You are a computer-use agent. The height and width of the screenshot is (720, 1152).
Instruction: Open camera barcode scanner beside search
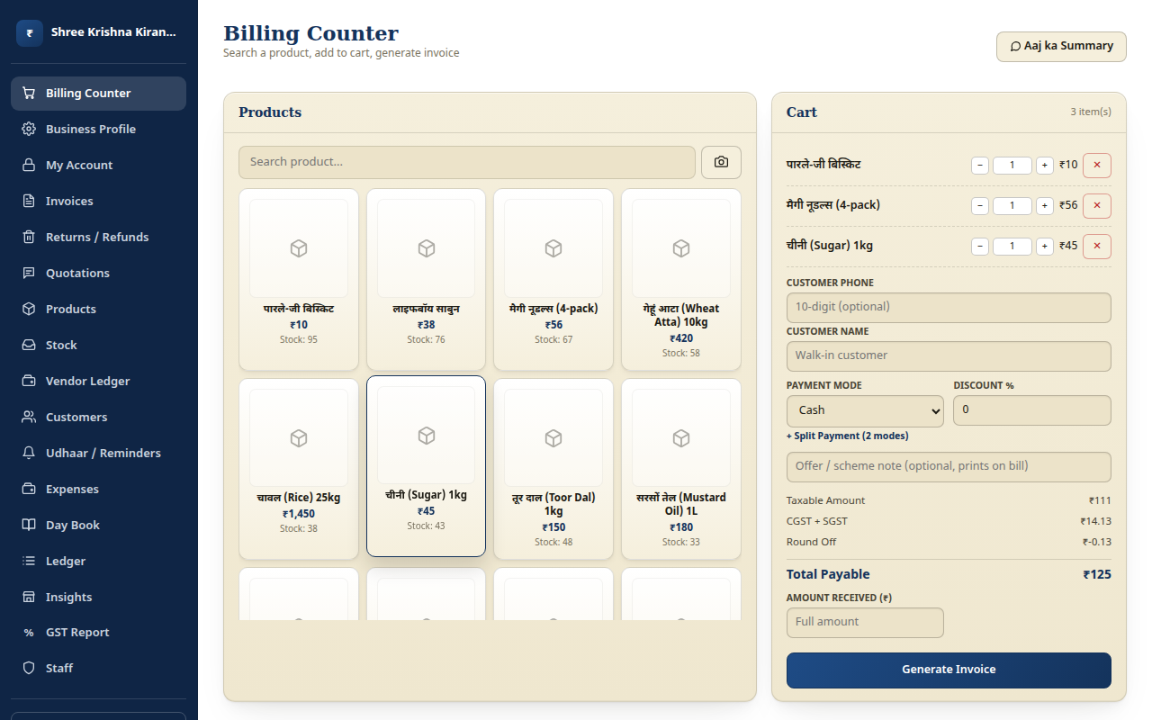click(x=721, y=162)
